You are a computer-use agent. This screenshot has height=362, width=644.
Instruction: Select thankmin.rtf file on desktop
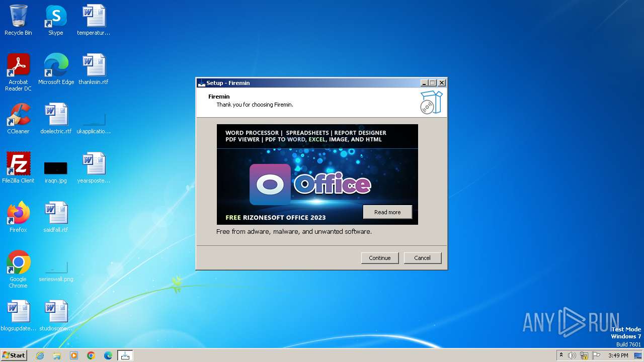tap(94, 69)
